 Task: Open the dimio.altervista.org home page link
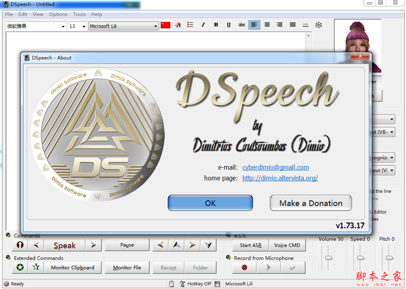pyautogui.click(x=280, y=178)
